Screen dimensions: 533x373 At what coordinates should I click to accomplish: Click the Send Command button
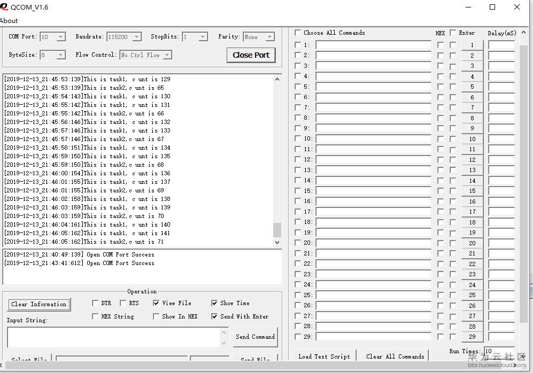point(256,337)
